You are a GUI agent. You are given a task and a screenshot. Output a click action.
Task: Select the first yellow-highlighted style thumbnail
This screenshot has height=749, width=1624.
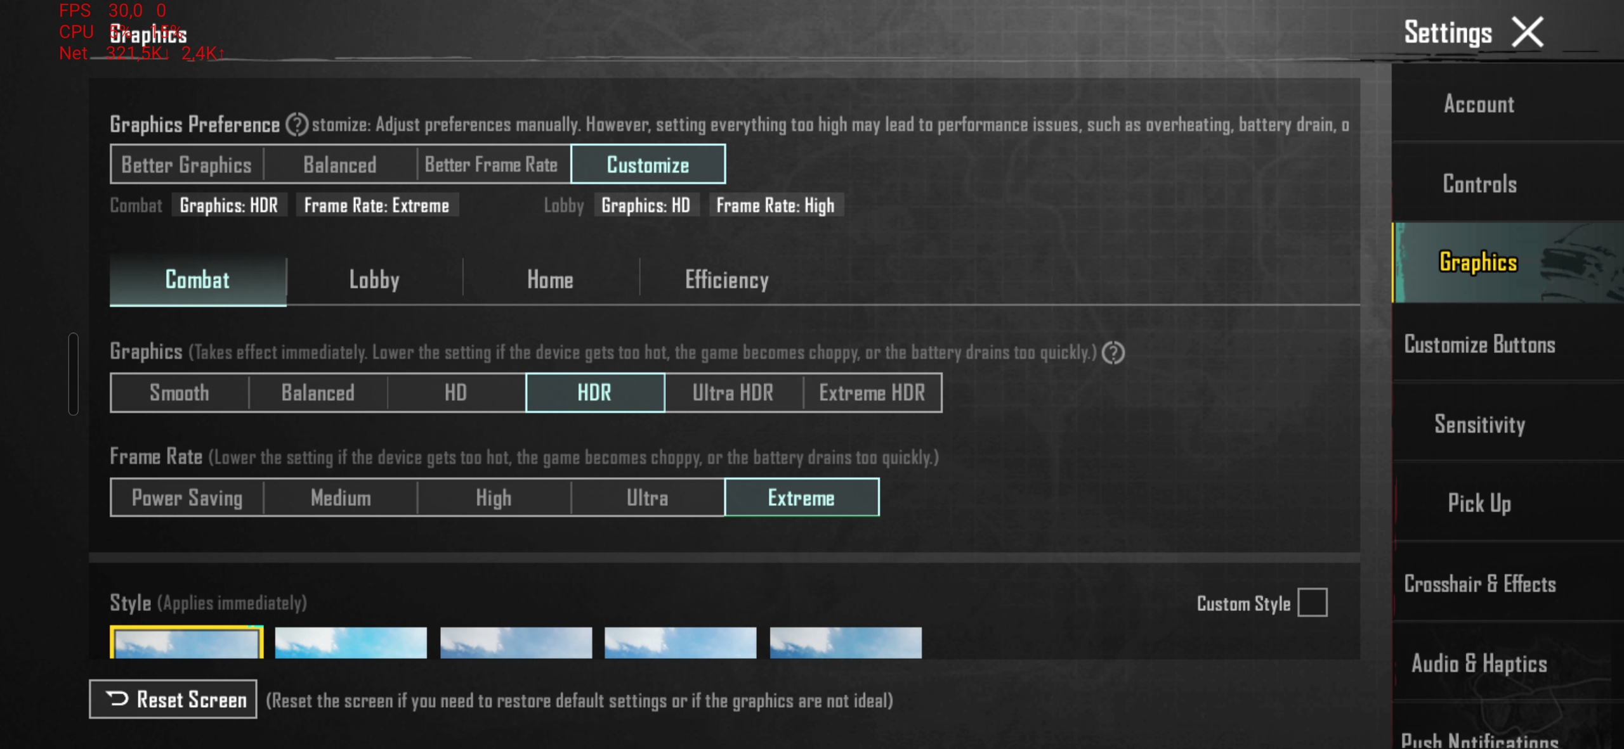coord(187,642)
